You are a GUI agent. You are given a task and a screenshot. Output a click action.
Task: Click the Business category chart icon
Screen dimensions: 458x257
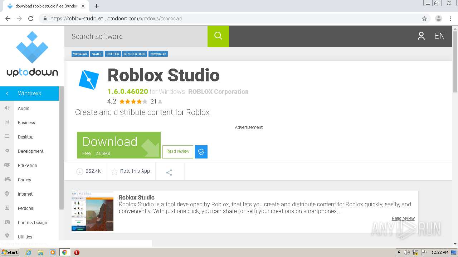point(7,122)
